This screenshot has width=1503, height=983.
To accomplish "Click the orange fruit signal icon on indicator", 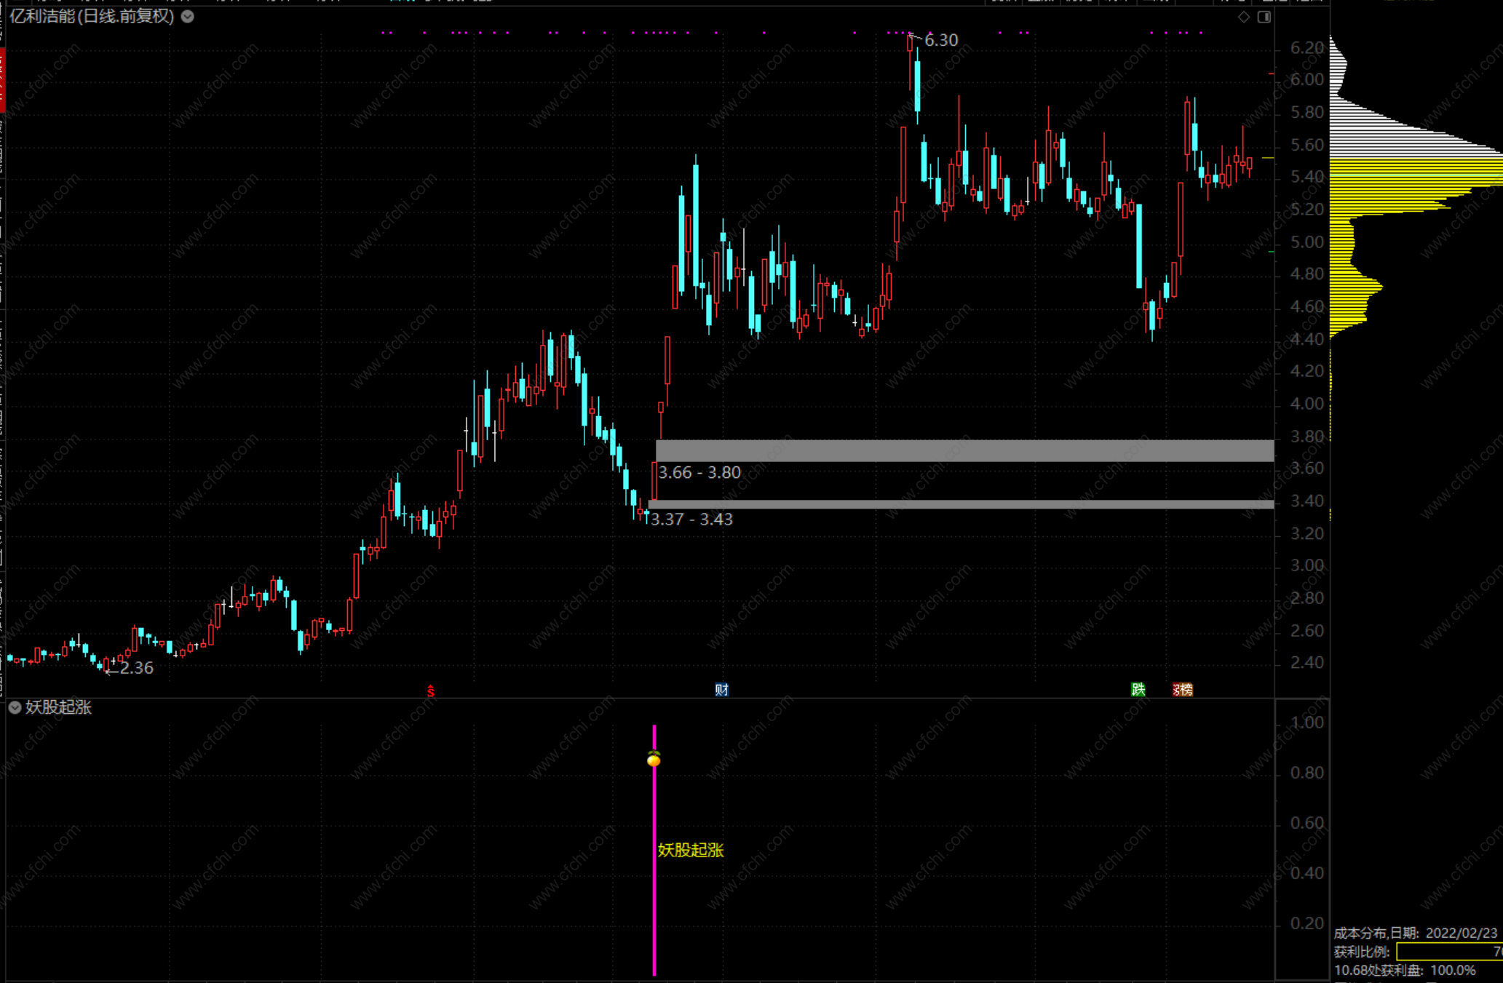I will [654, 759].
